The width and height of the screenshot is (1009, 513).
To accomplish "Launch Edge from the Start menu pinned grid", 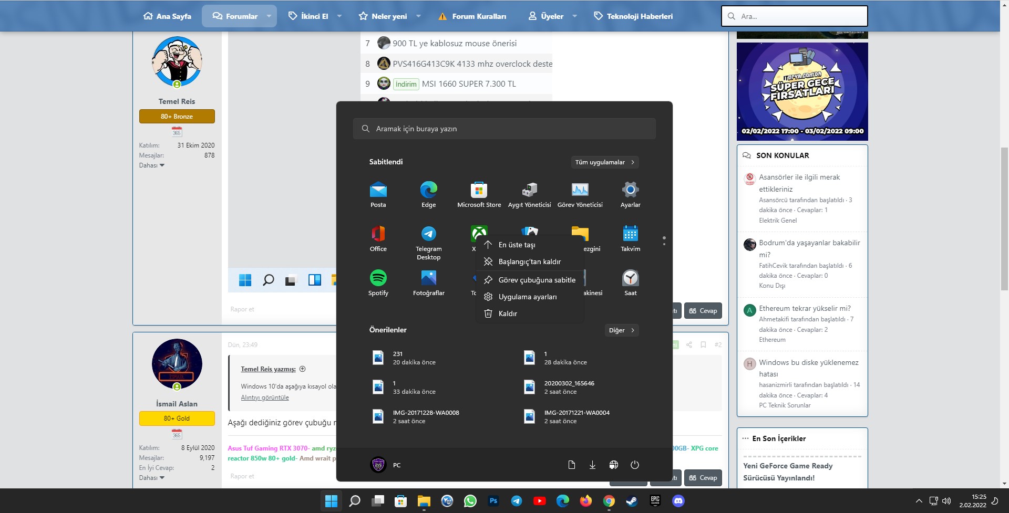I will point(429,194).
